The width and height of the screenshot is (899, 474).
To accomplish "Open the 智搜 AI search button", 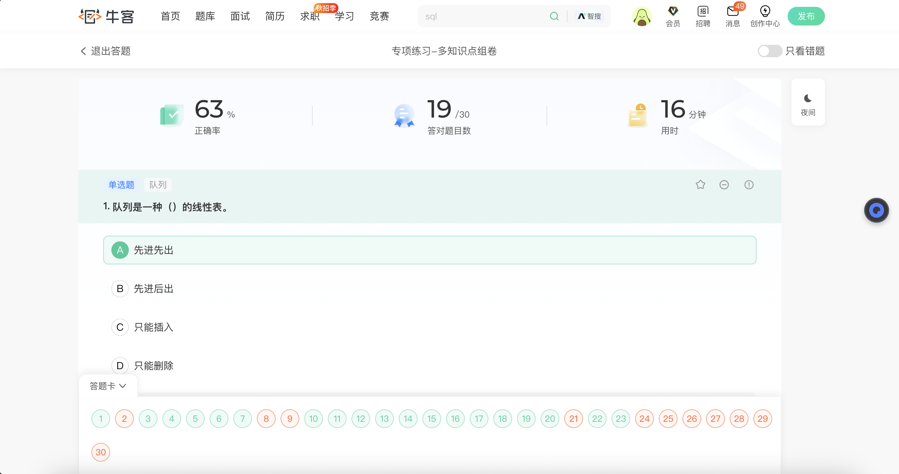I will 589,16.
